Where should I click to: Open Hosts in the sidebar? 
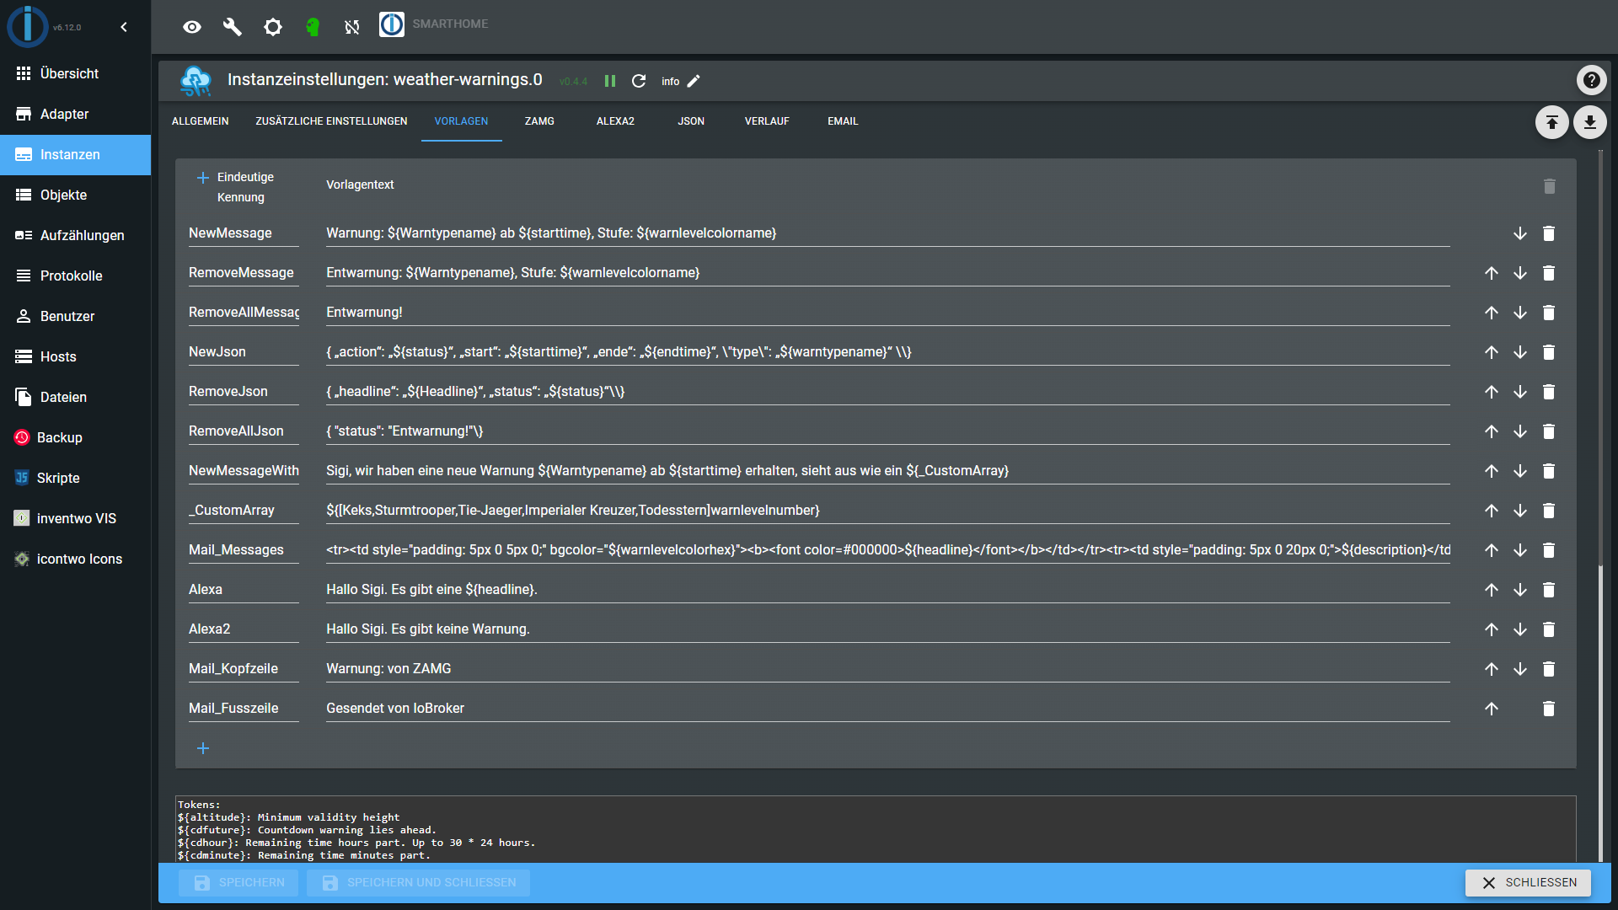coord(76,356)
